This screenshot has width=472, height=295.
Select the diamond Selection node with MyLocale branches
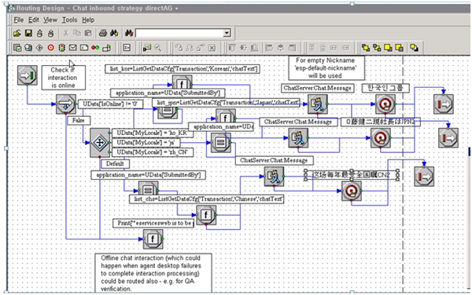click(100, 143)
